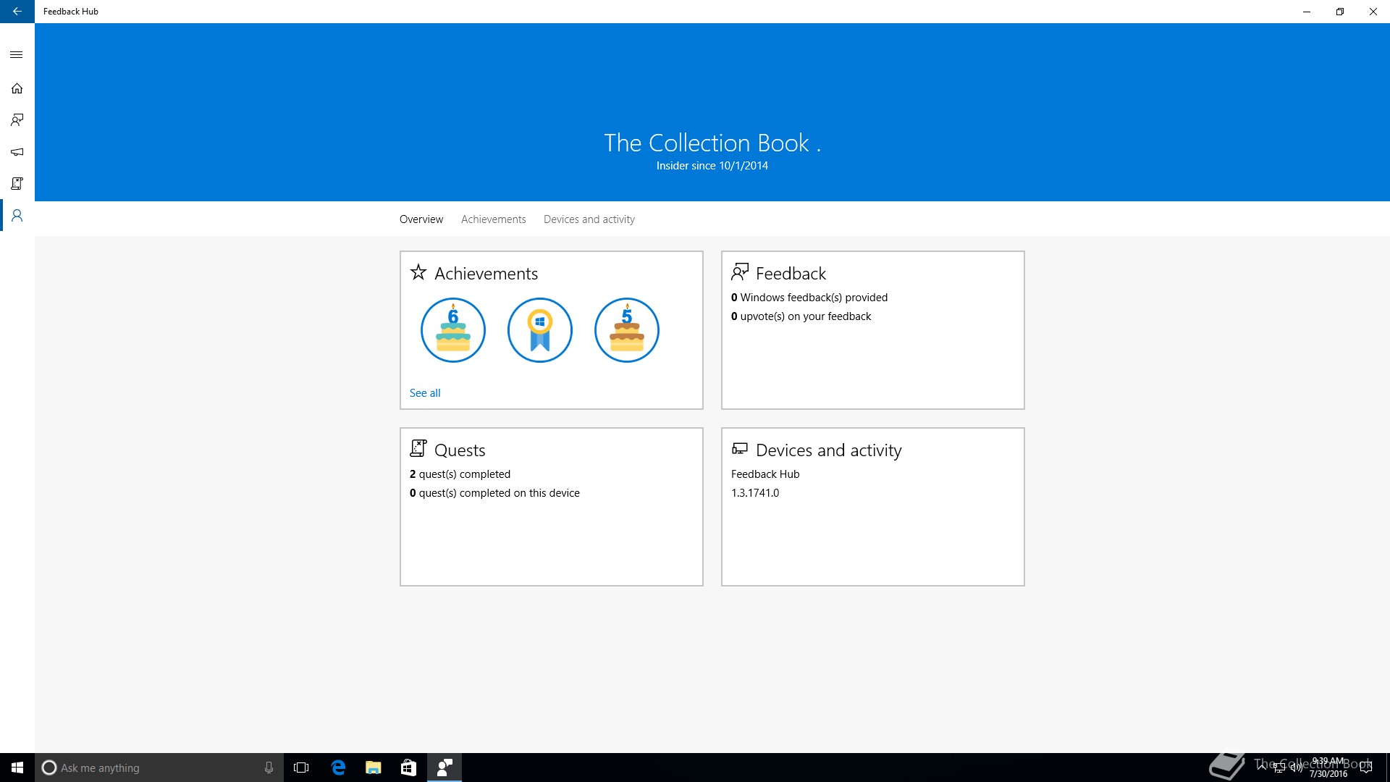
Task: Click the back arrow in title bar
Action: pos(17,12)
